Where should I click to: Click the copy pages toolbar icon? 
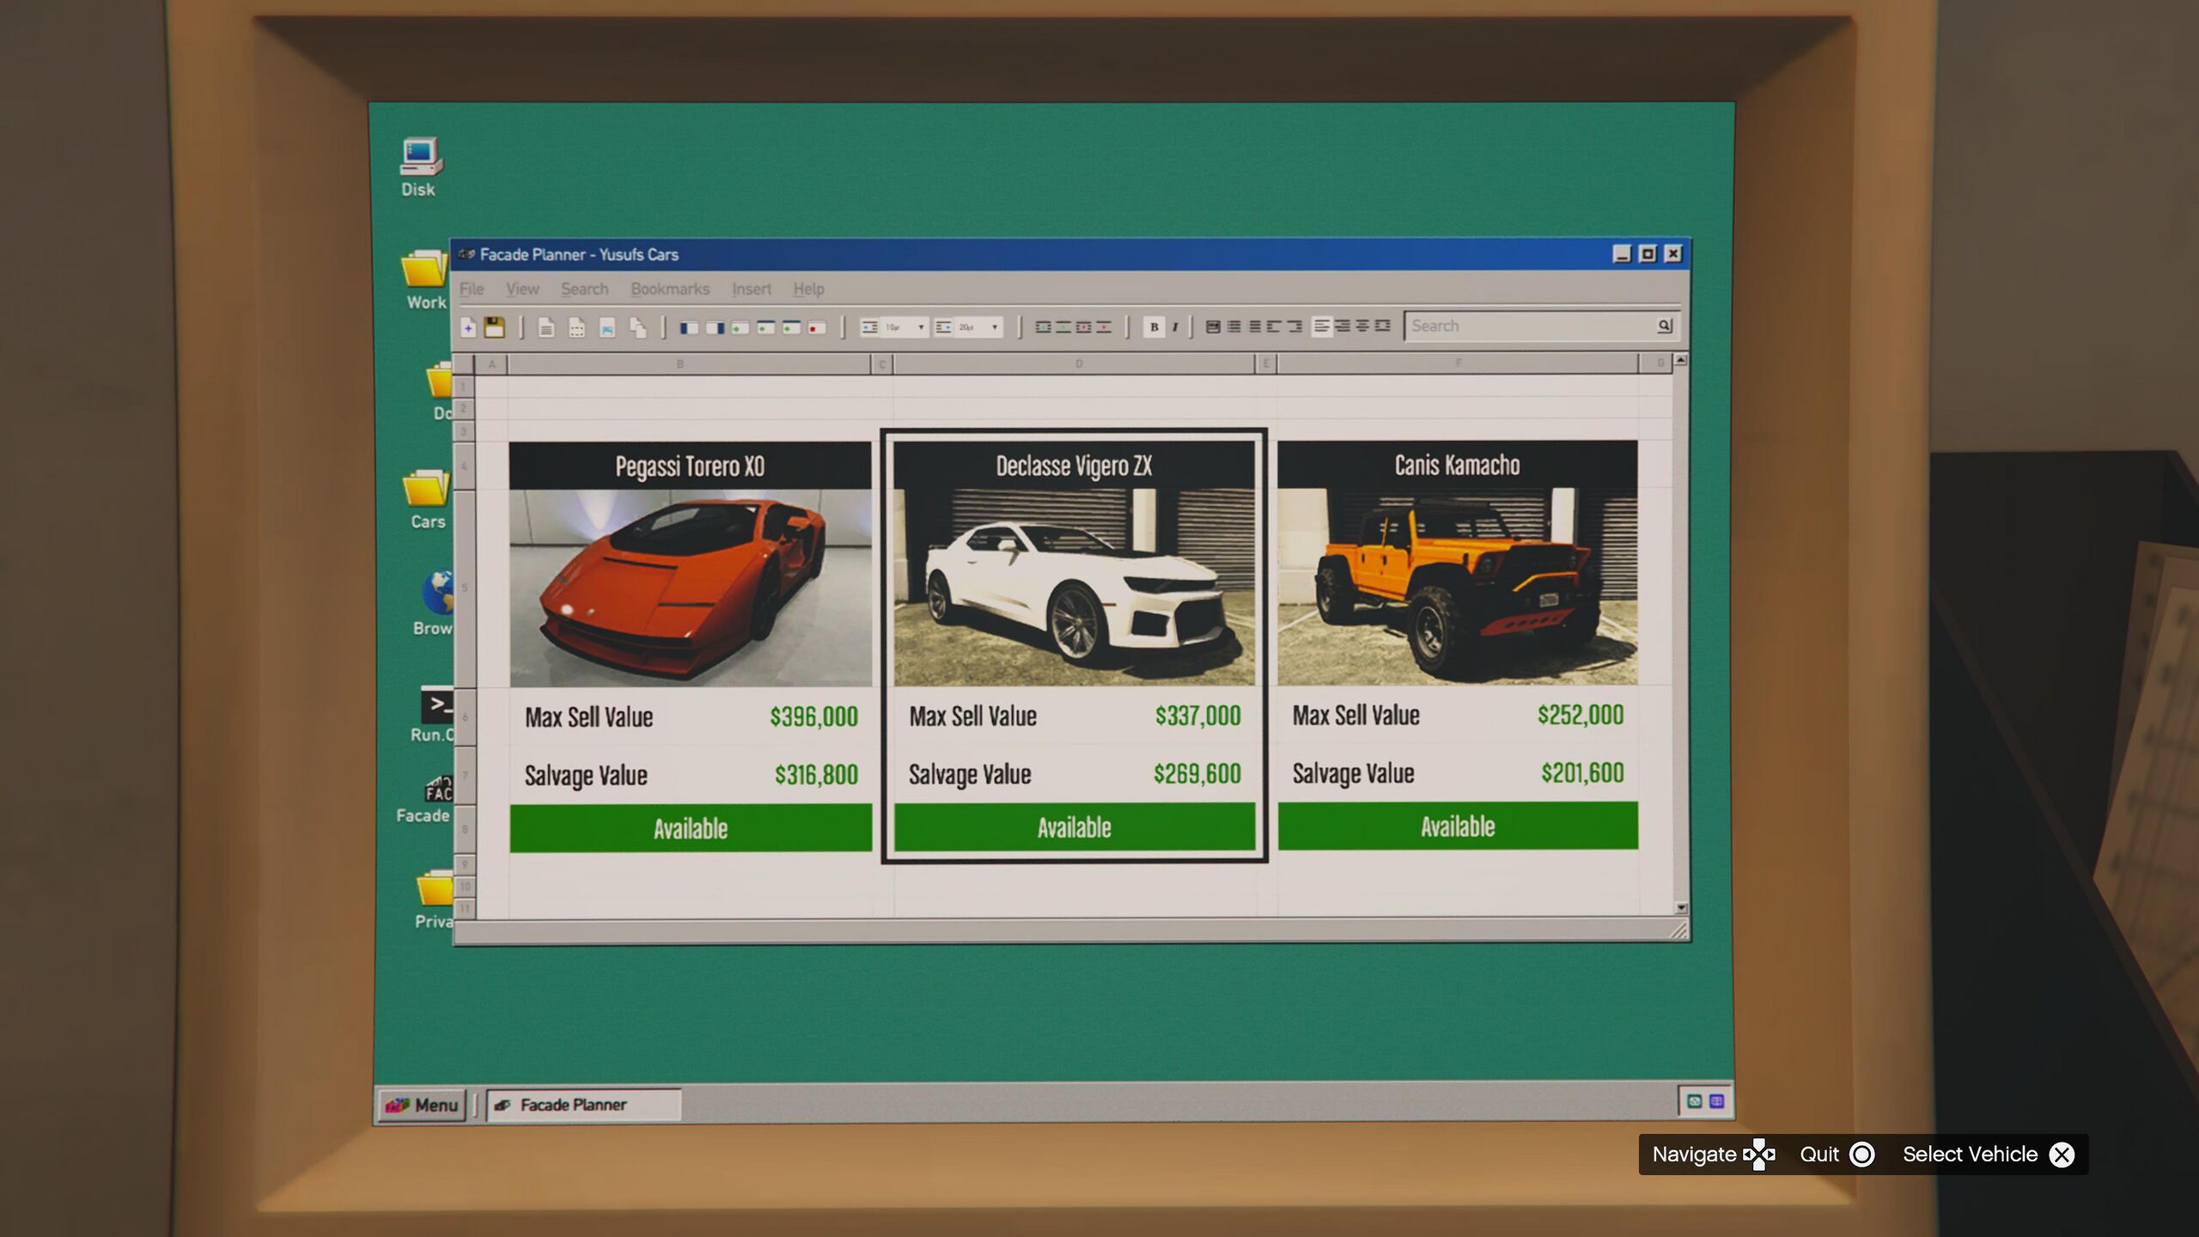[x=637, y=327]
